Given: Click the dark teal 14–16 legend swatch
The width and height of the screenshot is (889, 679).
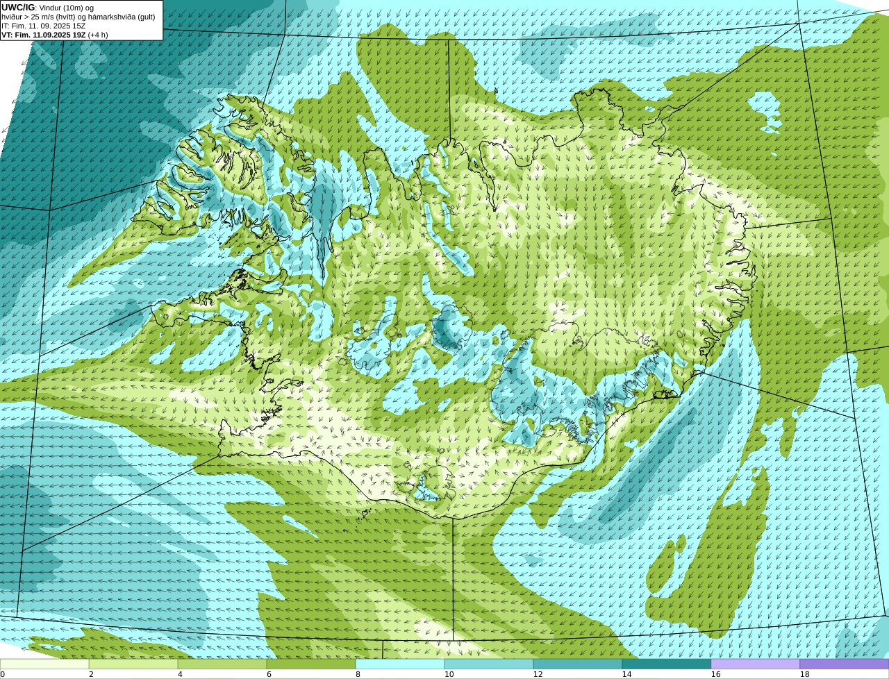Looking at the screenshot, I should pyautogui.click(x=667, y=664).
